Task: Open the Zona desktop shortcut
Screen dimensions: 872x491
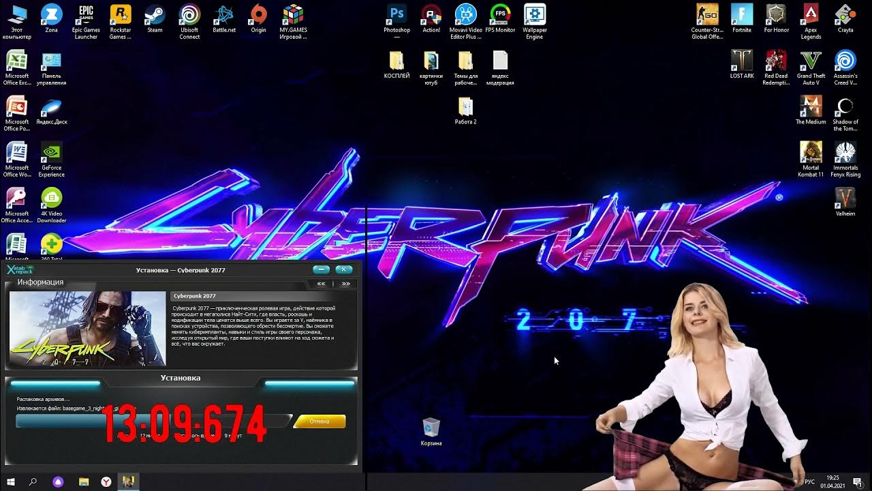Action: click(51, 19)
